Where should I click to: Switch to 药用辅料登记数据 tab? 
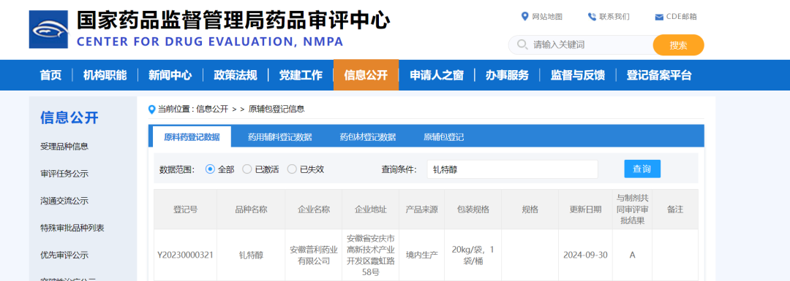[x=279, y=136]
